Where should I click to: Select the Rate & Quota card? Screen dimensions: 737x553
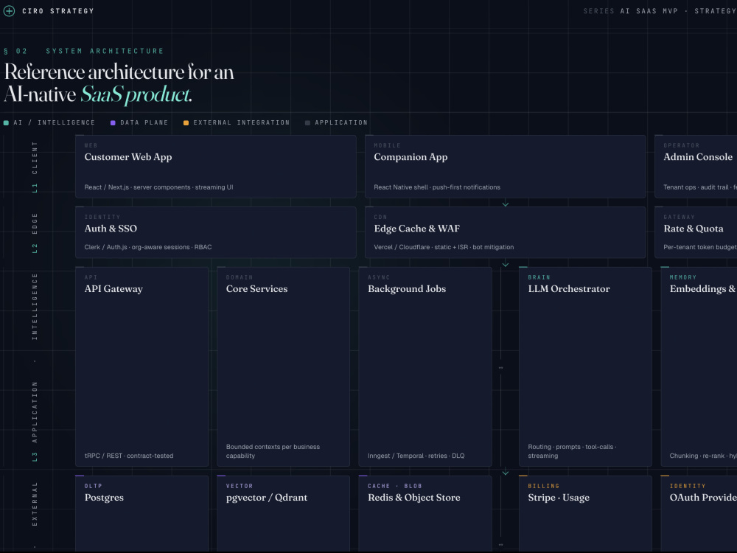coord(696,232)
